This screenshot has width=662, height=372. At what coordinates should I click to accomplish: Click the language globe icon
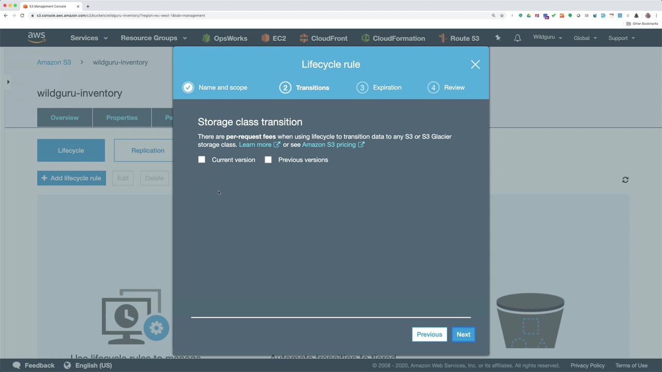[67, 365]
